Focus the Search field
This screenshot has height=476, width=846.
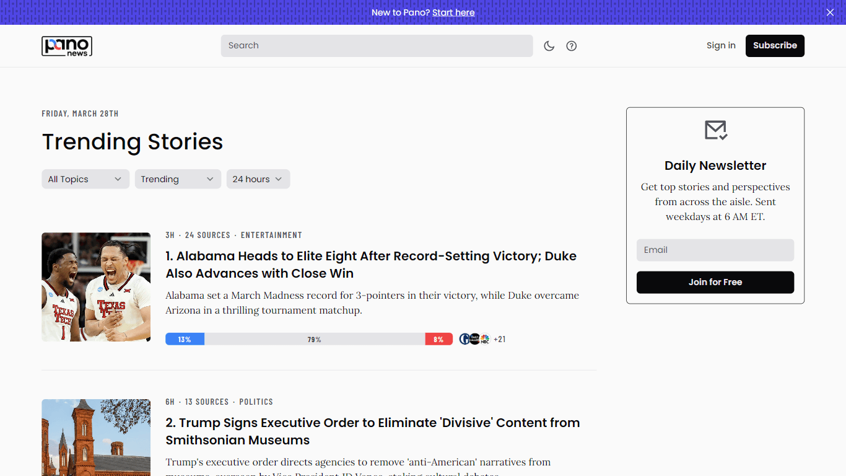click(x=377, y=46)
